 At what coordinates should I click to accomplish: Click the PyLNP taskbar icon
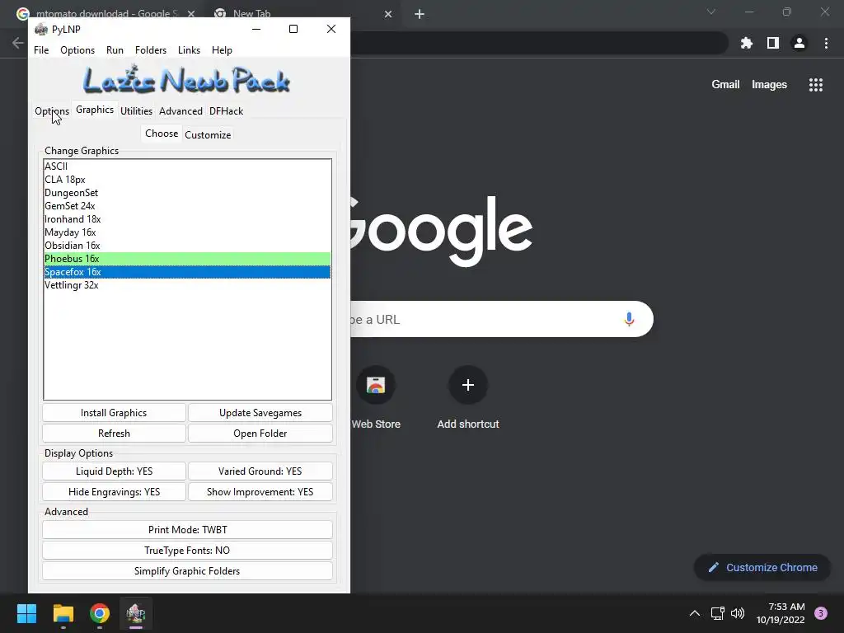pos(136,613)
